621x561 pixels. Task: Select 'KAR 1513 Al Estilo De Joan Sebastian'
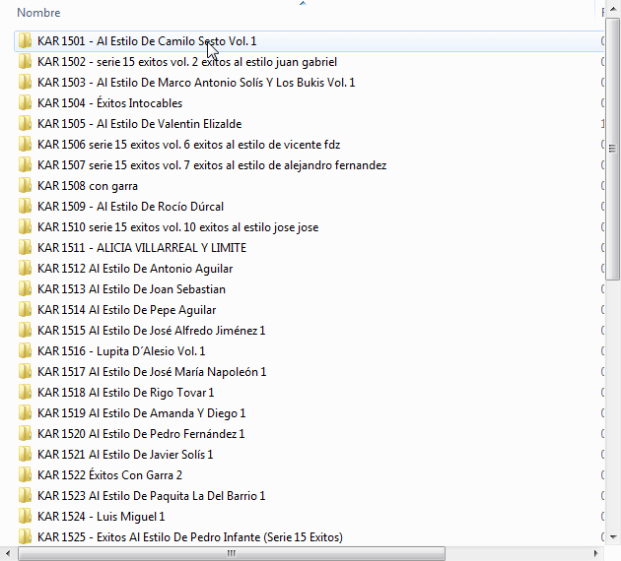pos(131,289)
